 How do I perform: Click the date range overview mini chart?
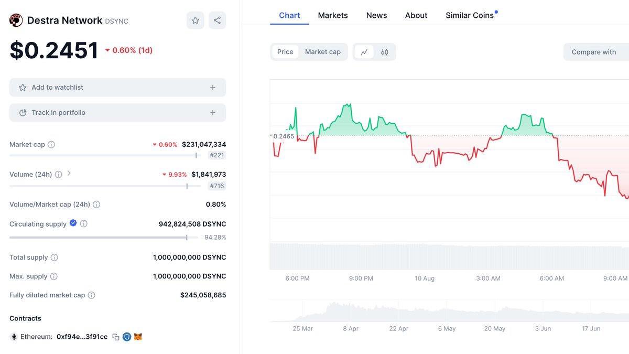(x=449, y=312)
